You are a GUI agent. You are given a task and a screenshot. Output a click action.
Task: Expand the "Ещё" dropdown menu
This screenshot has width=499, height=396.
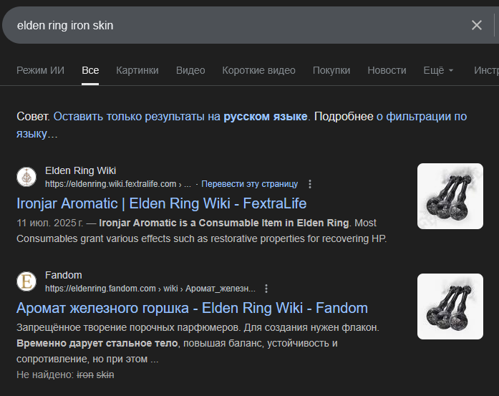[438, 70]
